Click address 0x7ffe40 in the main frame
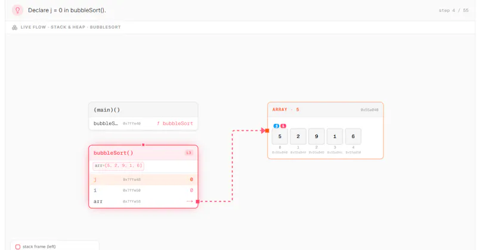Viewport: 477px width, 250px height. click(x=132, y=124)
